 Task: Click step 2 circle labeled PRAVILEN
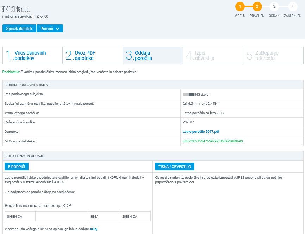[257, 6]
